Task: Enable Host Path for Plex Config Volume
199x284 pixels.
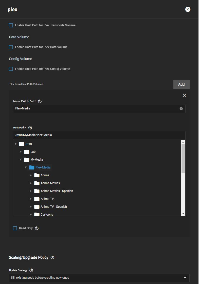Action: tap(11, 69)
